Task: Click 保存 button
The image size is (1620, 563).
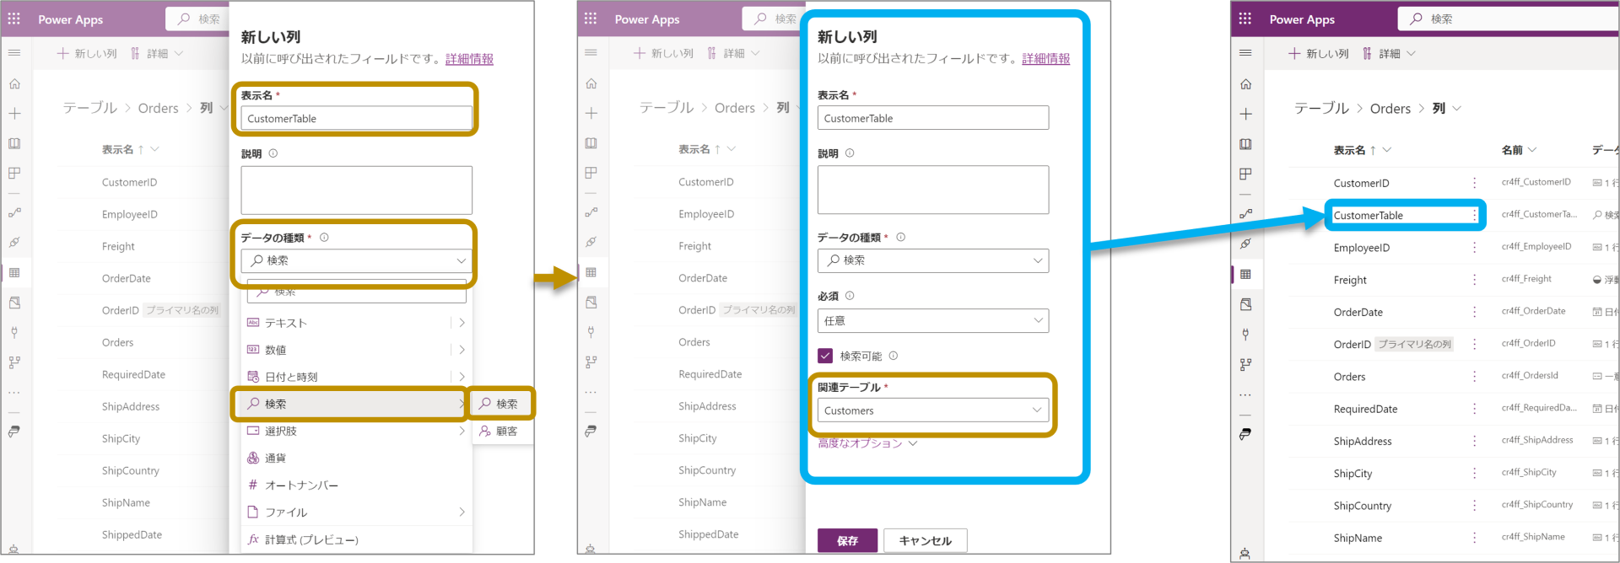Action: [847, 540]
